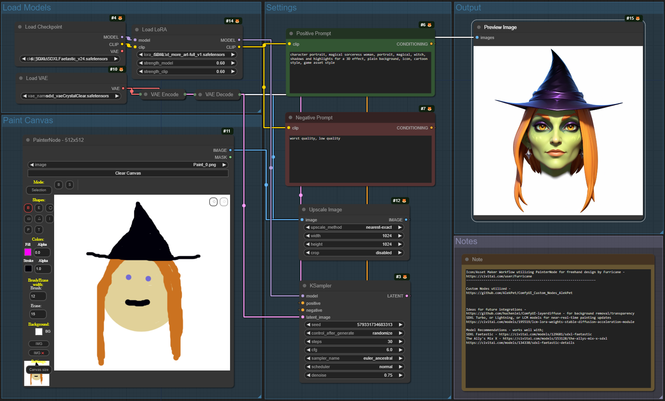
Task: Choose the circle shape tool
Action: pyautogui.click(x=50, y=208)
